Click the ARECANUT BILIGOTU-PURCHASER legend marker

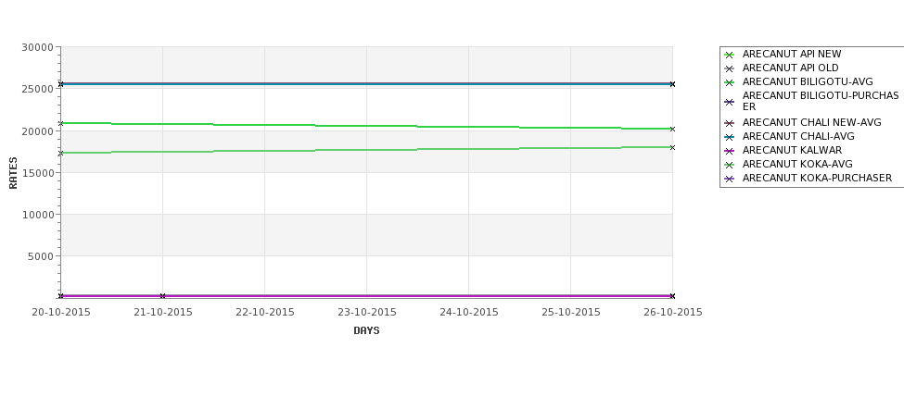coord(730,102)
